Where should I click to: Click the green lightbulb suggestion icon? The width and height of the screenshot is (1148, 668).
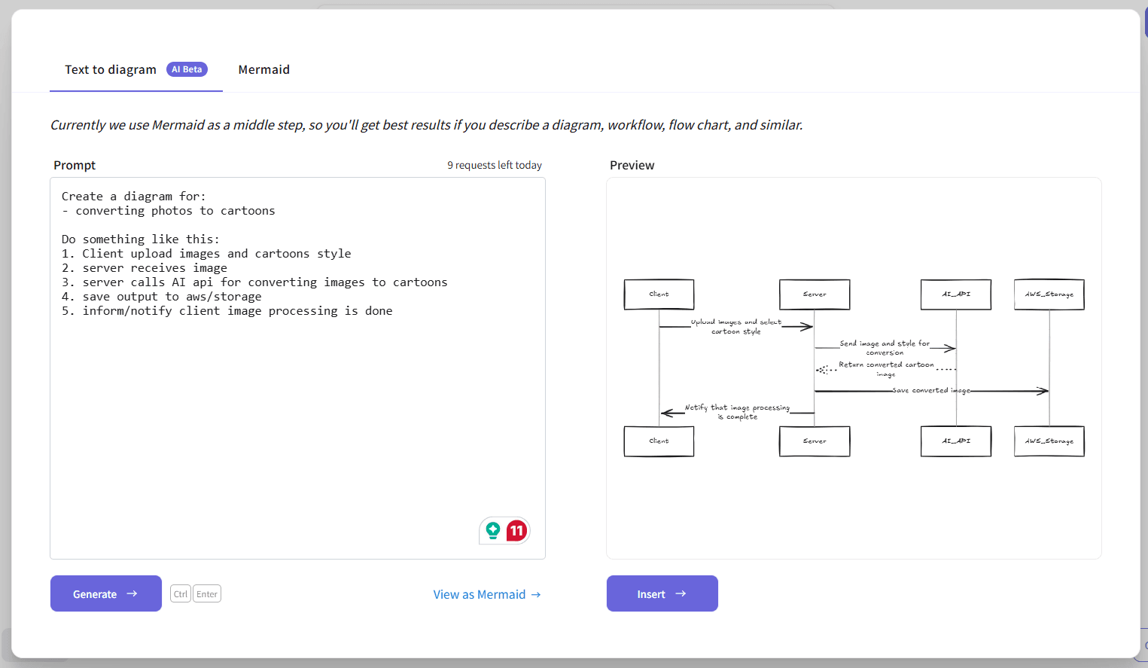493,530
